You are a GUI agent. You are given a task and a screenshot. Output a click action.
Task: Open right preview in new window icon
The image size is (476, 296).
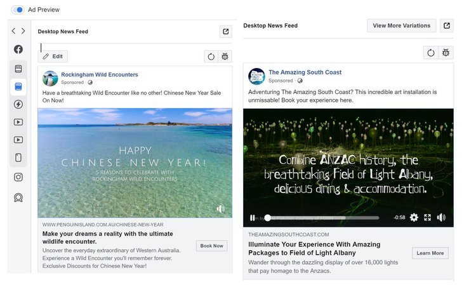click(447, 25)
